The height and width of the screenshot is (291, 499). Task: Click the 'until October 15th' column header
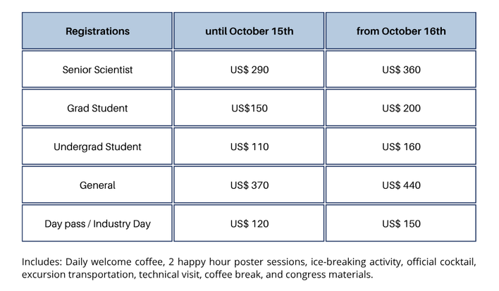coord(249,32)
